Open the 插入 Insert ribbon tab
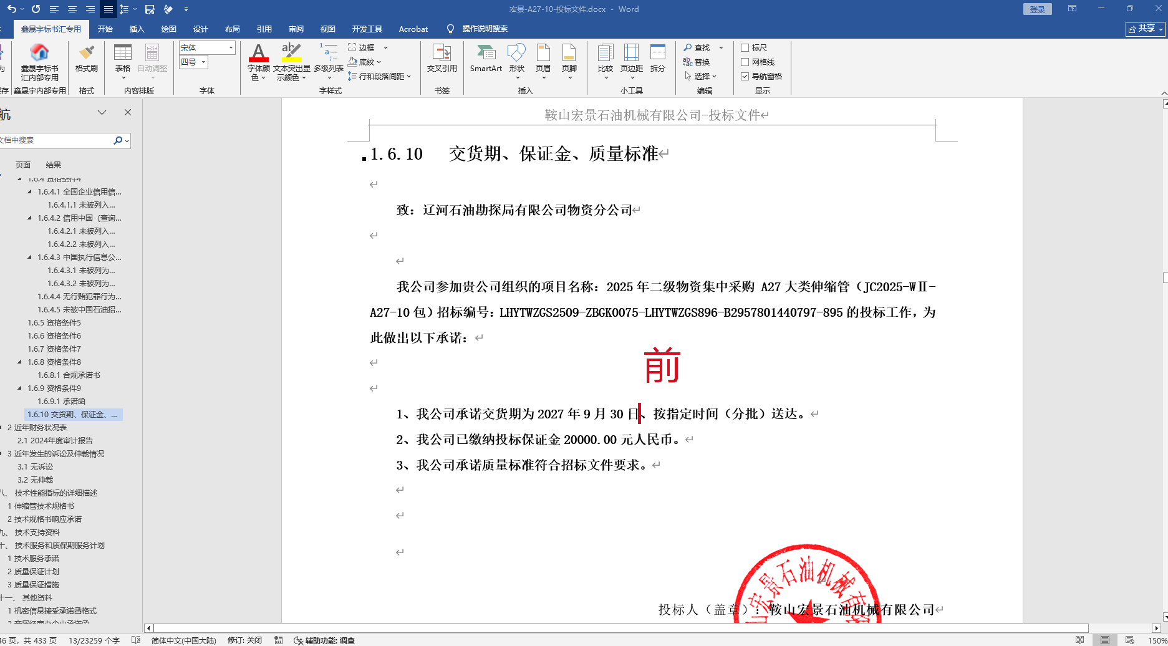The image size is (1168, 646). click(x=137, y=29)
